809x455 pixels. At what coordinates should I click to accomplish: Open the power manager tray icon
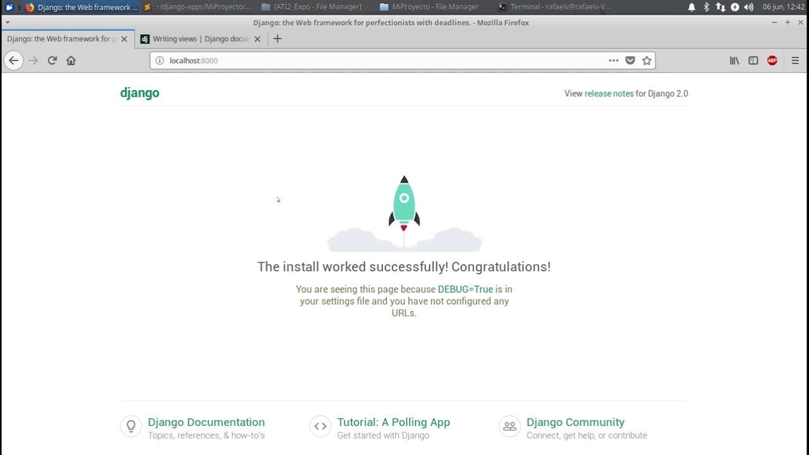[734, 7]
